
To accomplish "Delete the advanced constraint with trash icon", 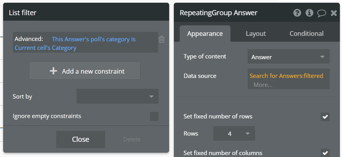I will (161, 39).
